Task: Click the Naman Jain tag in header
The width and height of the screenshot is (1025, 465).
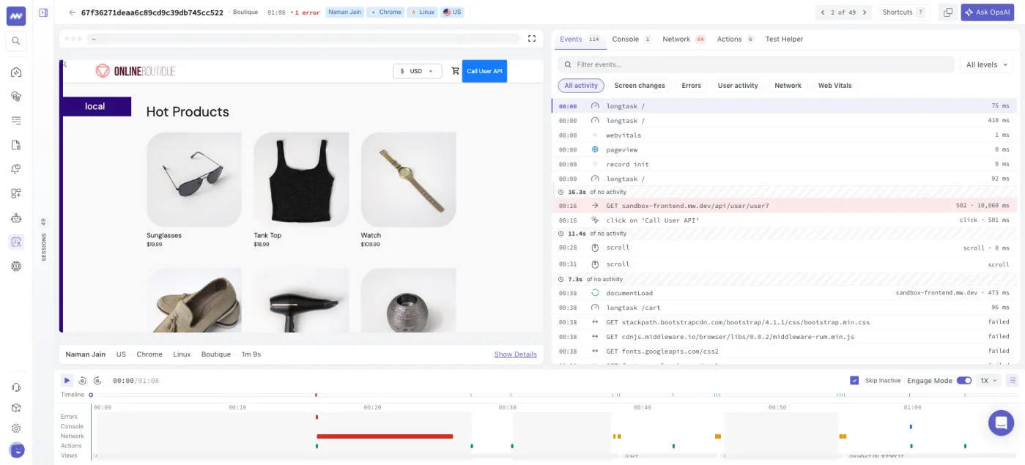Action: coord(344,12)
